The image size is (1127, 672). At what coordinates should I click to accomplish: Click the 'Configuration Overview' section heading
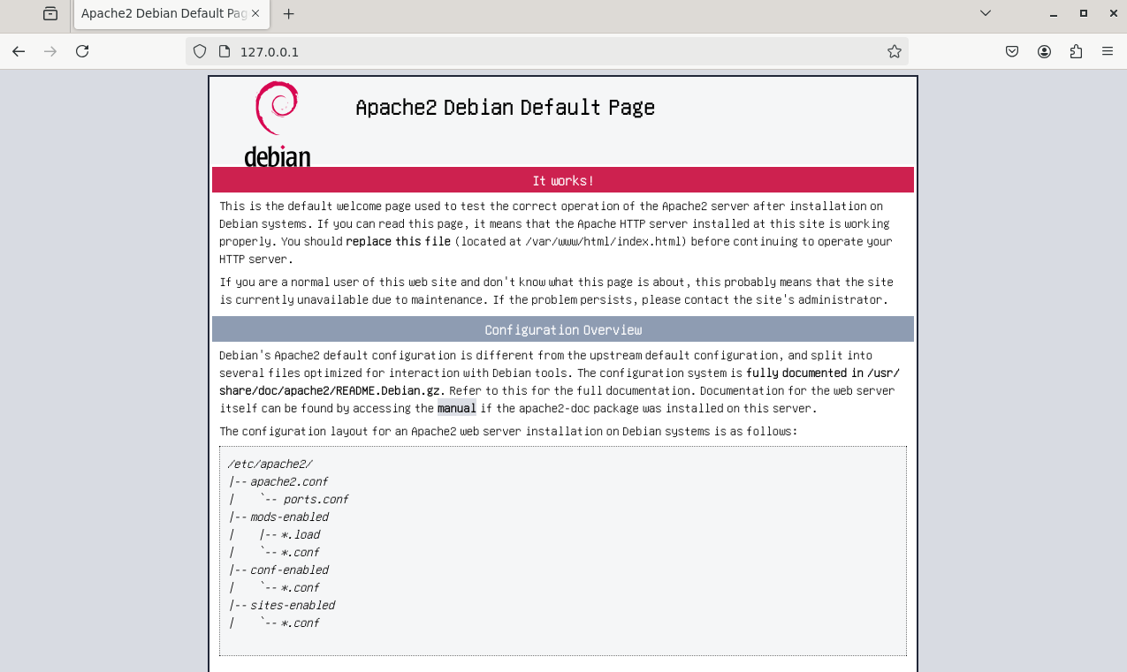(x=563, y=330)
